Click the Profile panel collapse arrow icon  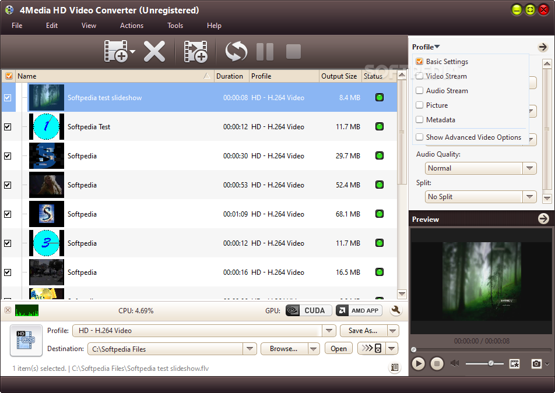[543, 47]
